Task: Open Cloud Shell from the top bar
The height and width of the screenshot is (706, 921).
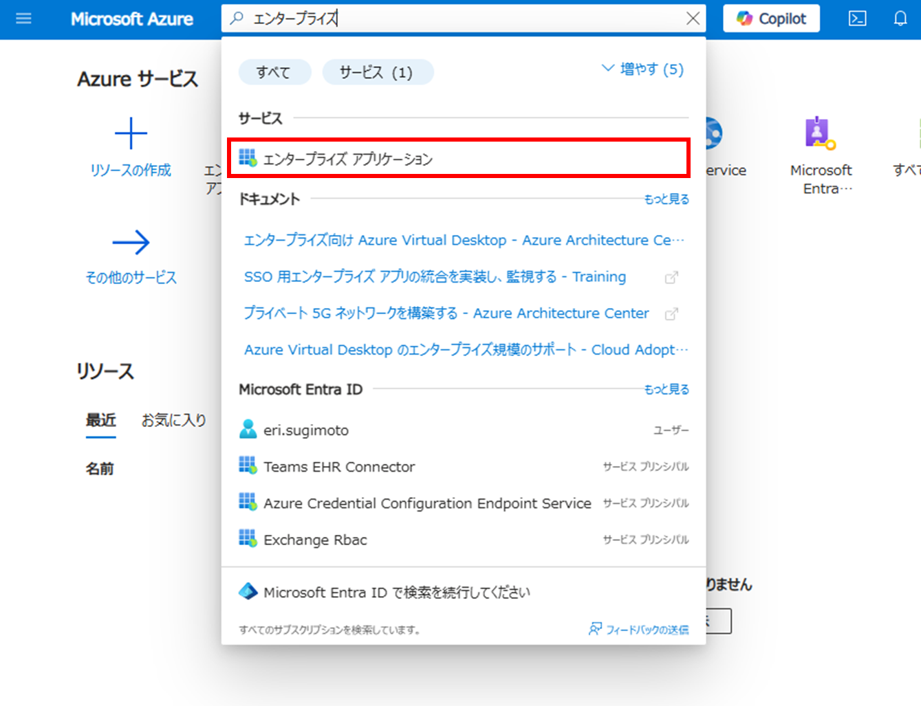Action: point(858,19)
